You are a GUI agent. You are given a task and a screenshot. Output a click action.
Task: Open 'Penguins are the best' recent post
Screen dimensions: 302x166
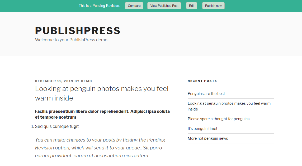point(206,94)
